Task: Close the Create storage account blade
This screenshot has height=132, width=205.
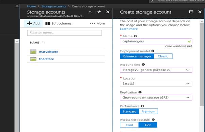Action: pyautogui.click(x=200, y=12)
